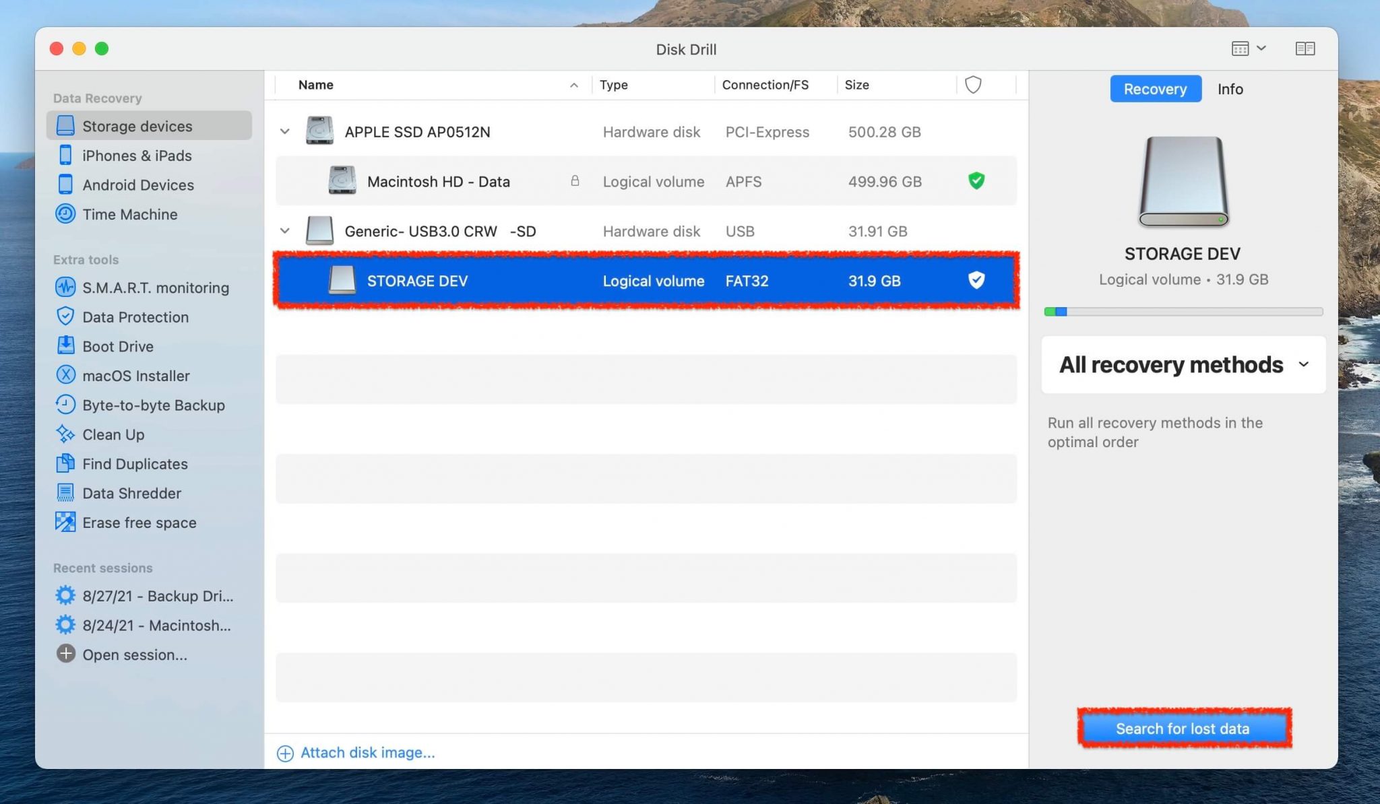The height and width of the screenshot is (804, 1380).
Task: Switch to Recovery tab
Action: (1155, 89)
